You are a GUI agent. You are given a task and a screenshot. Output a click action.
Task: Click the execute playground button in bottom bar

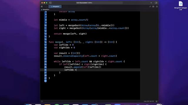click(42, 101)
